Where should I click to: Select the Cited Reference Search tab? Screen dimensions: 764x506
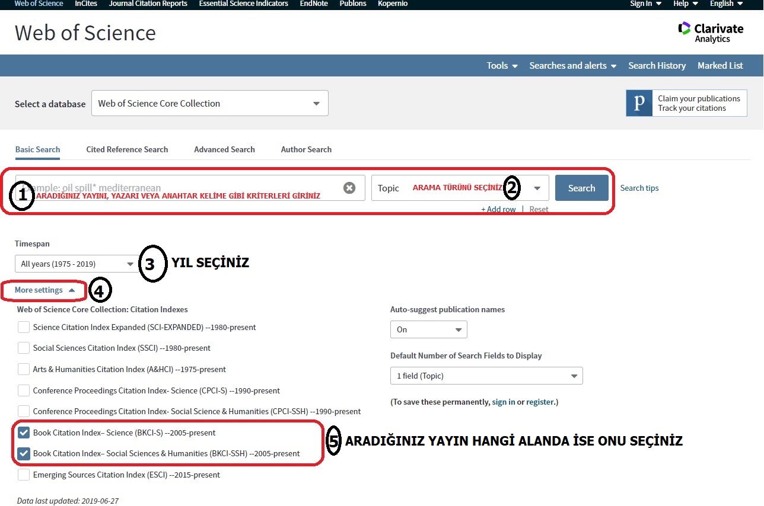coord(127,149)
